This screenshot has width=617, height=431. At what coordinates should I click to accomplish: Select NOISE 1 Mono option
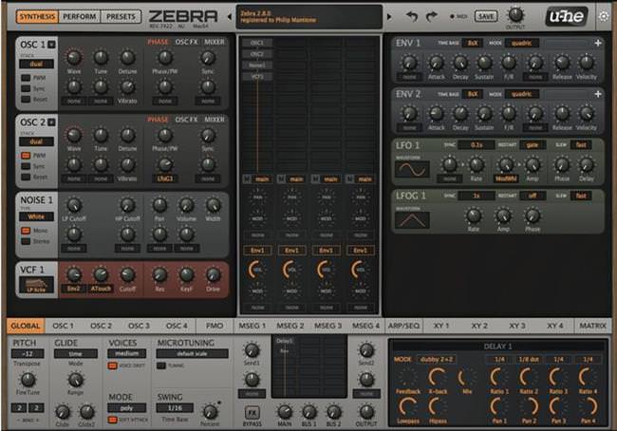[26, 231]
